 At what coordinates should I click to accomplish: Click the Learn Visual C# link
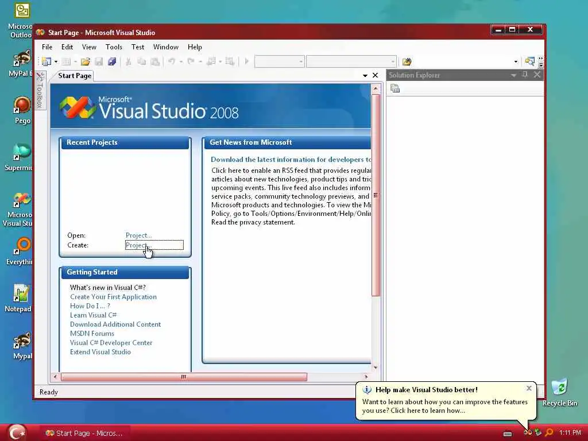(x=94, y=315)
